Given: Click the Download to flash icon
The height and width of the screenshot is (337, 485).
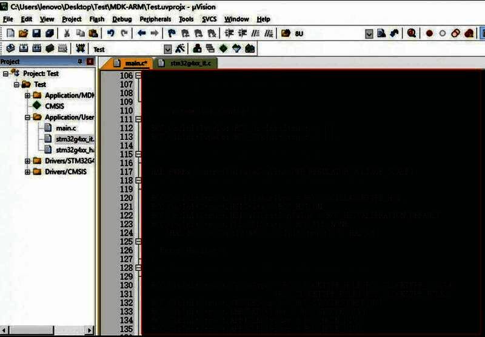Looking at the screenshot, I should tap(79, 48).
